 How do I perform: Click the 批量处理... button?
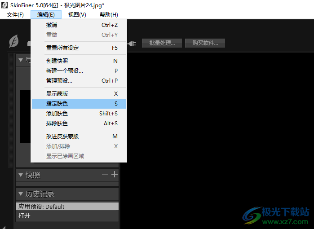point(162,43)
